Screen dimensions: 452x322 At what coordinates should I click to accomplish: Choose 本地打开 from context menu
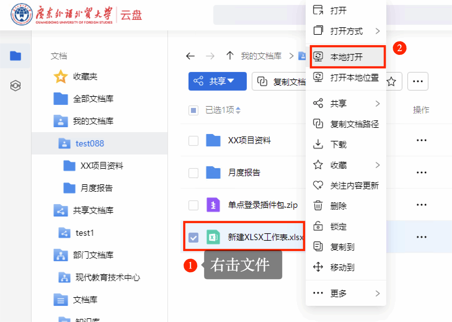click(347, 57)
